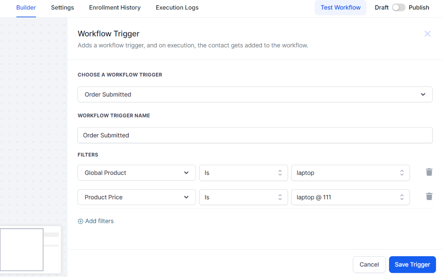447x279 pixels.
Task: Open the laptop @ 111 value selector
Action: [x=350, y=198]
